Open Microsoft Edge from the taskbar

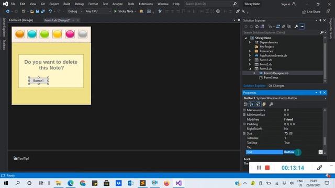tap(71, 183)
